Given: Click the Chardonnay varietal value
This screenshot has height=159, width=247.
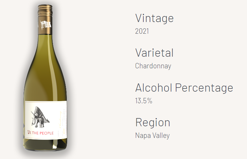Looking at the screenshot, I should coord(153,66).
